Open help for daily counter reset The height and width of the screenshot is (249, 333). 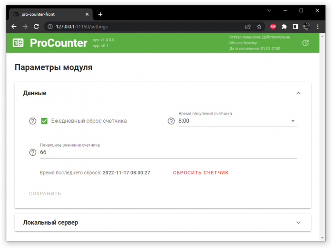33,121
